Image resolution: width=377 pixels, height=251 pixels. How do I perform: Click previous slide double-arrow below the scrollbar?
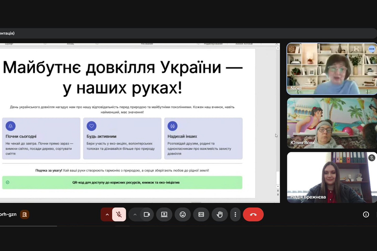[278, 190]
